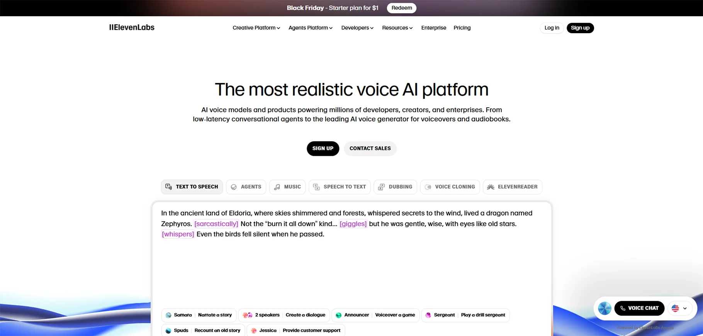Click the large SIGN UP button
This screenshot has width=703, height=336.
tap(323, 149)
